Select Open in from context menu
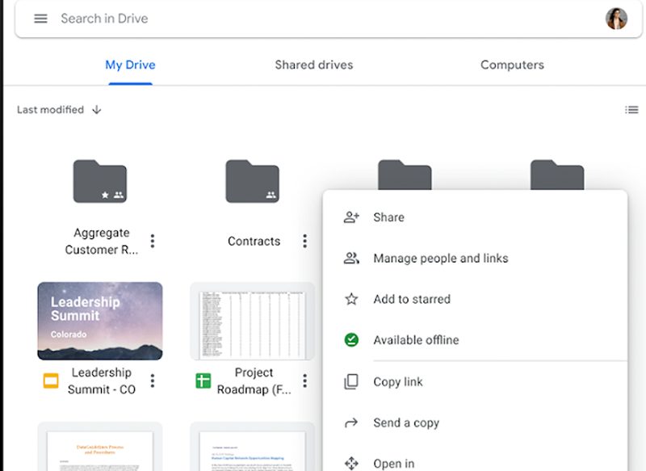 394,463
